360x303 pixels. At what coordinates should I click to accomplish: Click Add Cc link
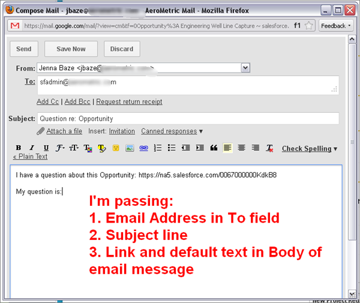pos(48,101)
